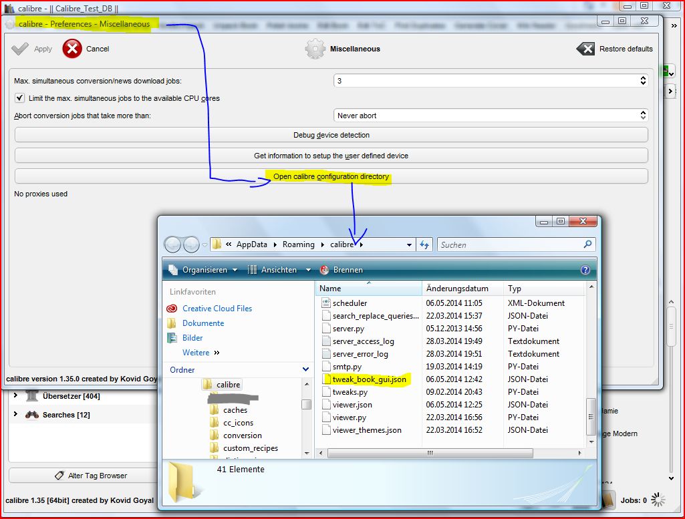
Task: Click the red Cancel icon
Action: (72, 49)
